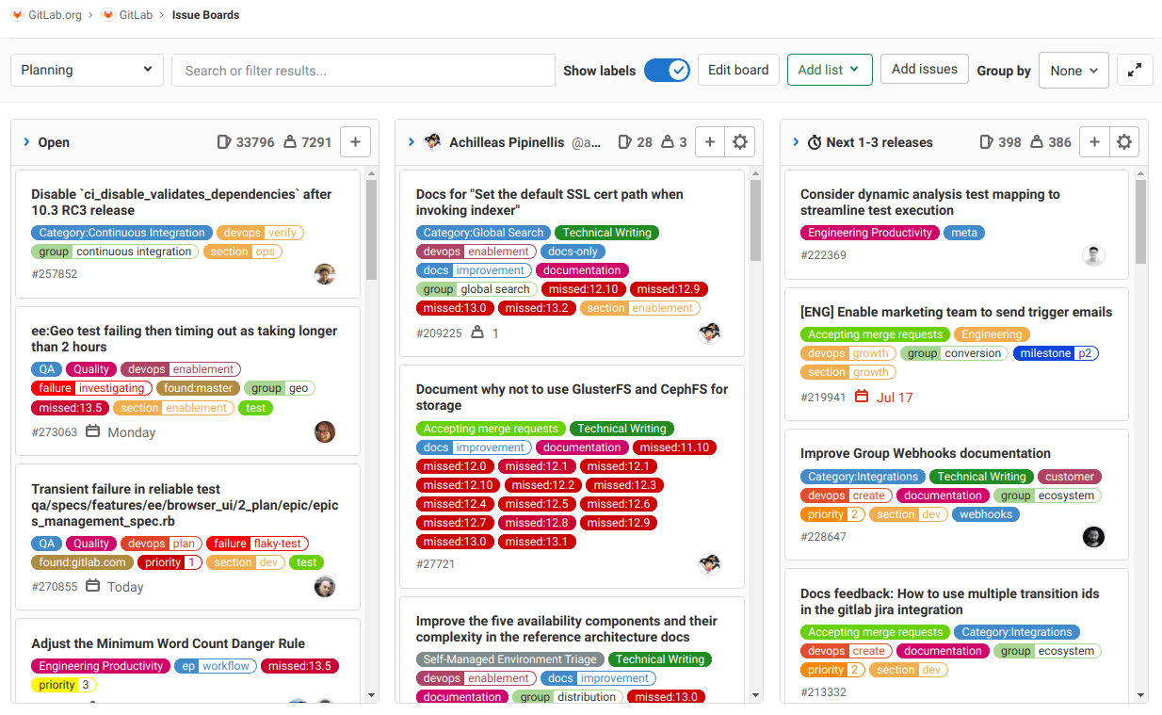Expand the board to fullscreen

[1135, 69]
